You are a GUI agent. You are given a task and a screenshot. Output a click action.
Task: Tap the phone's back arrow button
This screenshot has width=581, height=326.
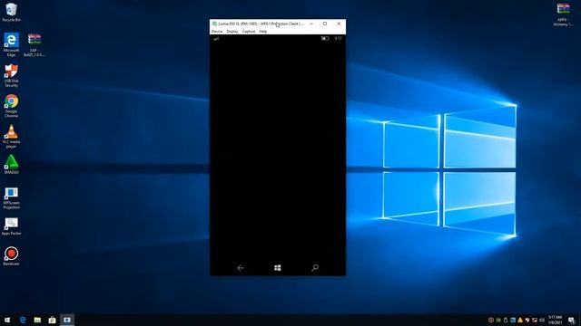pyautogui.click(x=241, y=268)
